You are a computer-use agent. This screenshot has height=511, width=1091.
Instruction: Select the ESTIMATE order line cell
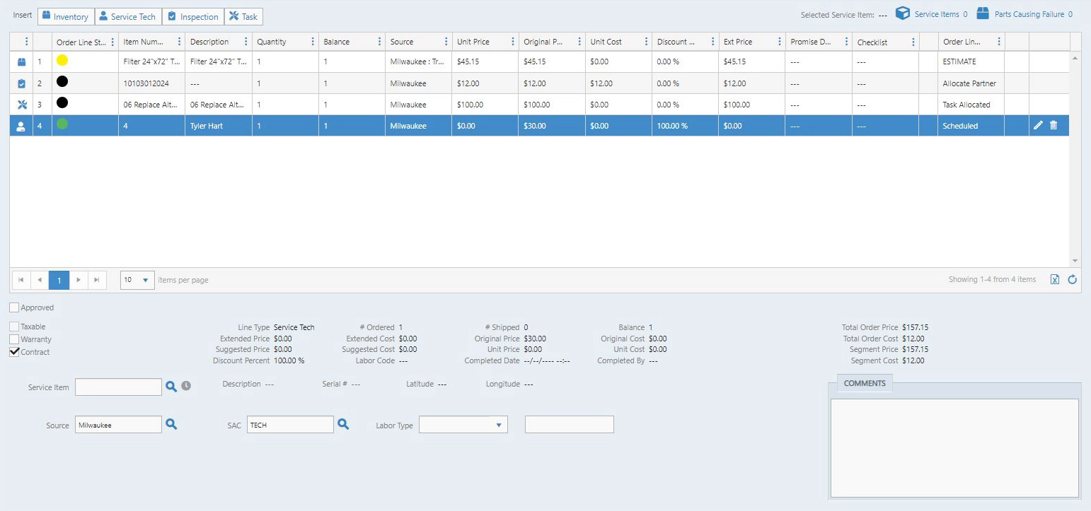[971, 62]
